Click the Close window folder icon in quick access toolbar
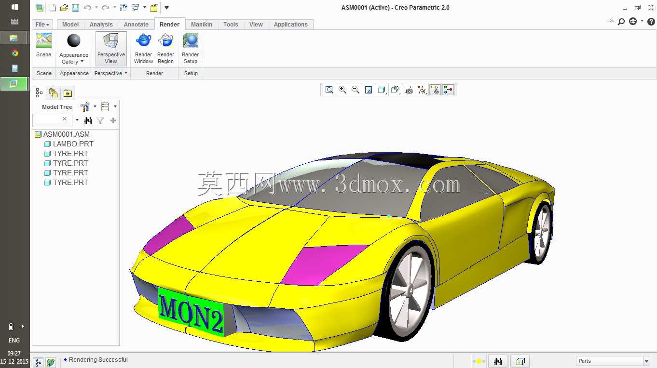Screen dimensions: 657x368 pos(154,8)
